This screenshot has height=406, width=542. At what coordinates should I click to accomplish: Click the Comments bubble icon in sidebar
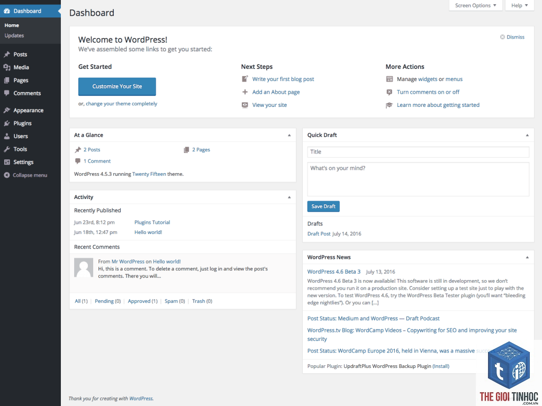pyautogui.click(x=6, y=93)
